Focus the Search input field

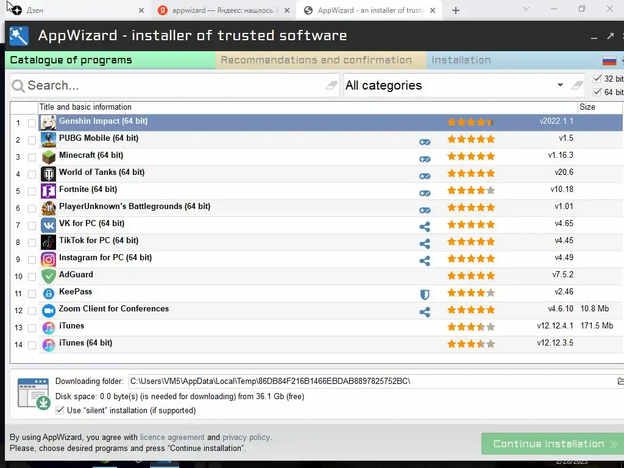(174, 85)
